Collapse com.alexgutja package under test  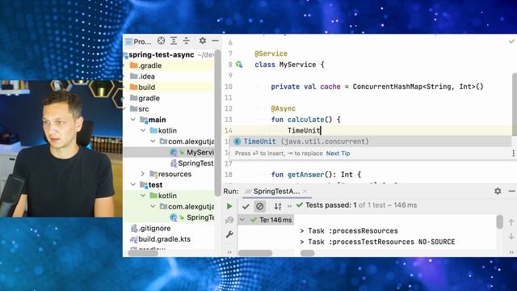tap(153, 206)
